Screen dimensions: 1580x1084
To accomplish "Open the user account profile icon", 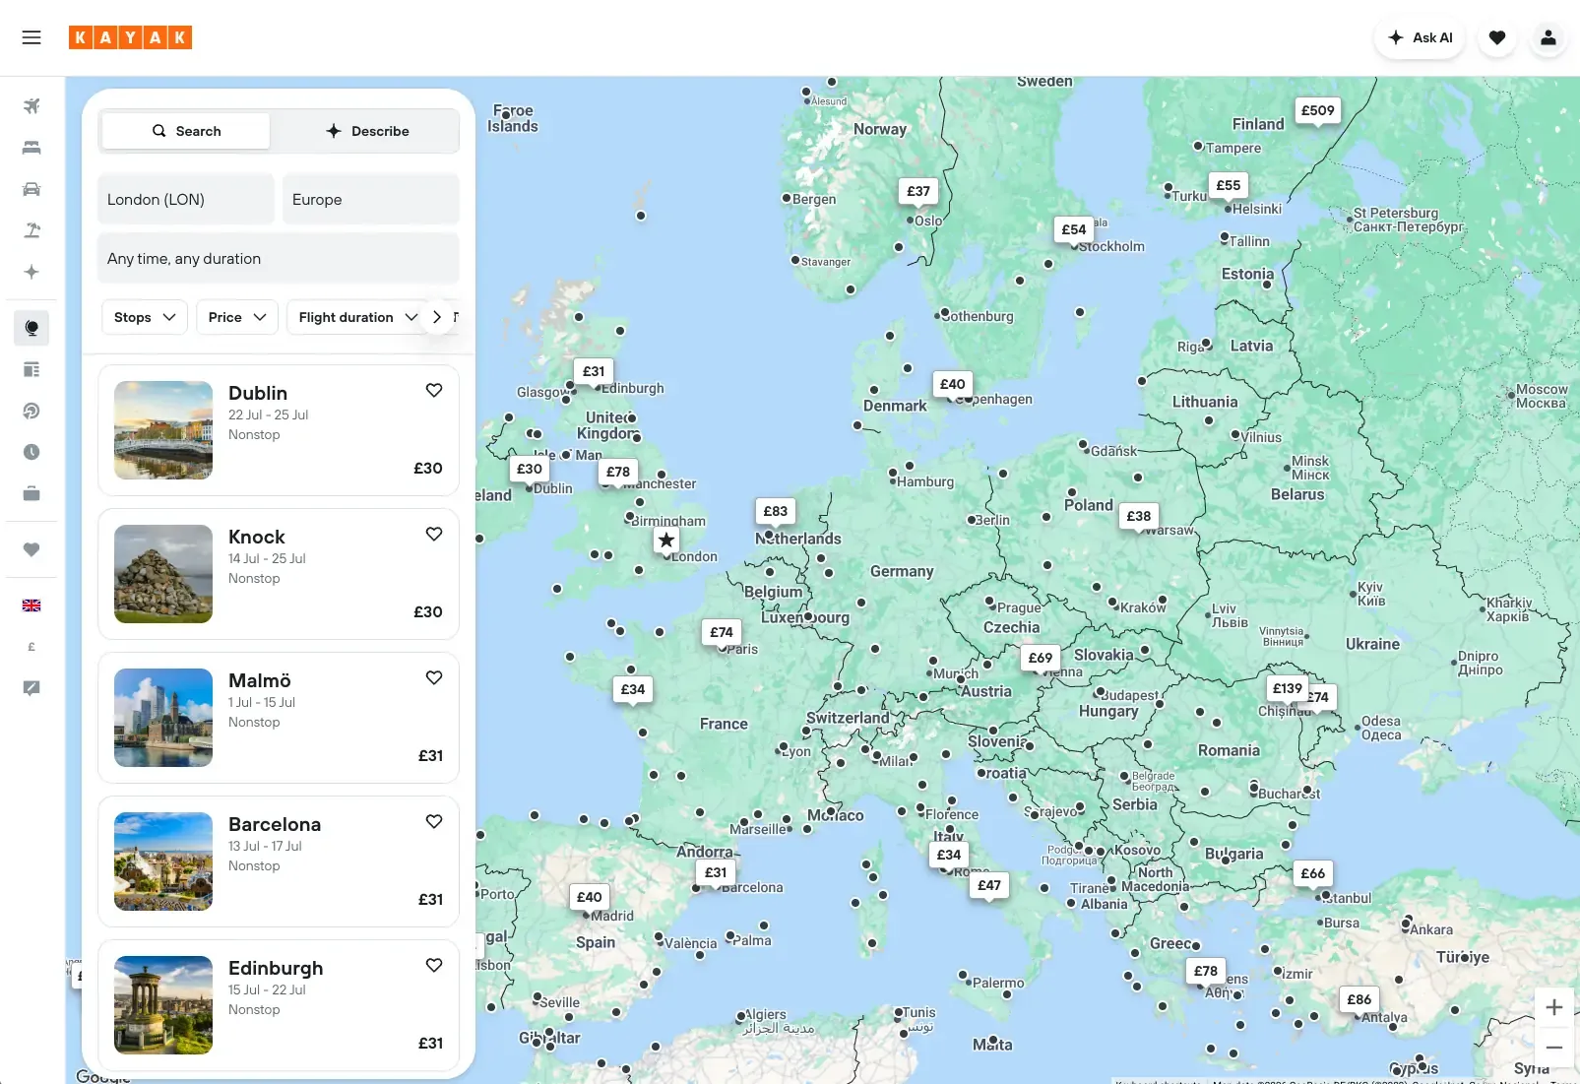I will tap(1548, 37).
